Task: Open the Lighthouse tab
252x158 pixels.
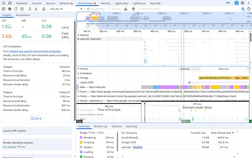Action: coord(139,3)
